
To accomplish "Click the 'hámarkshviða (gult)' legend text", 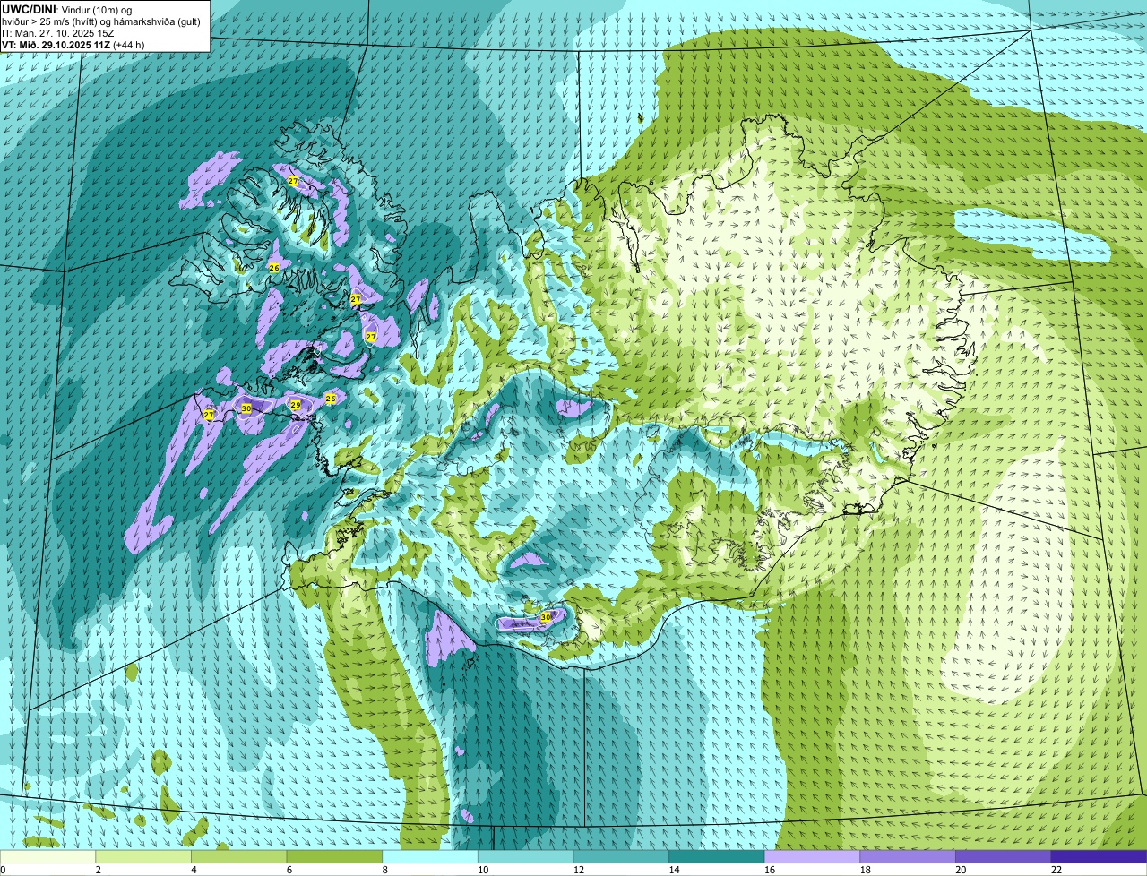I will [158, 21].
